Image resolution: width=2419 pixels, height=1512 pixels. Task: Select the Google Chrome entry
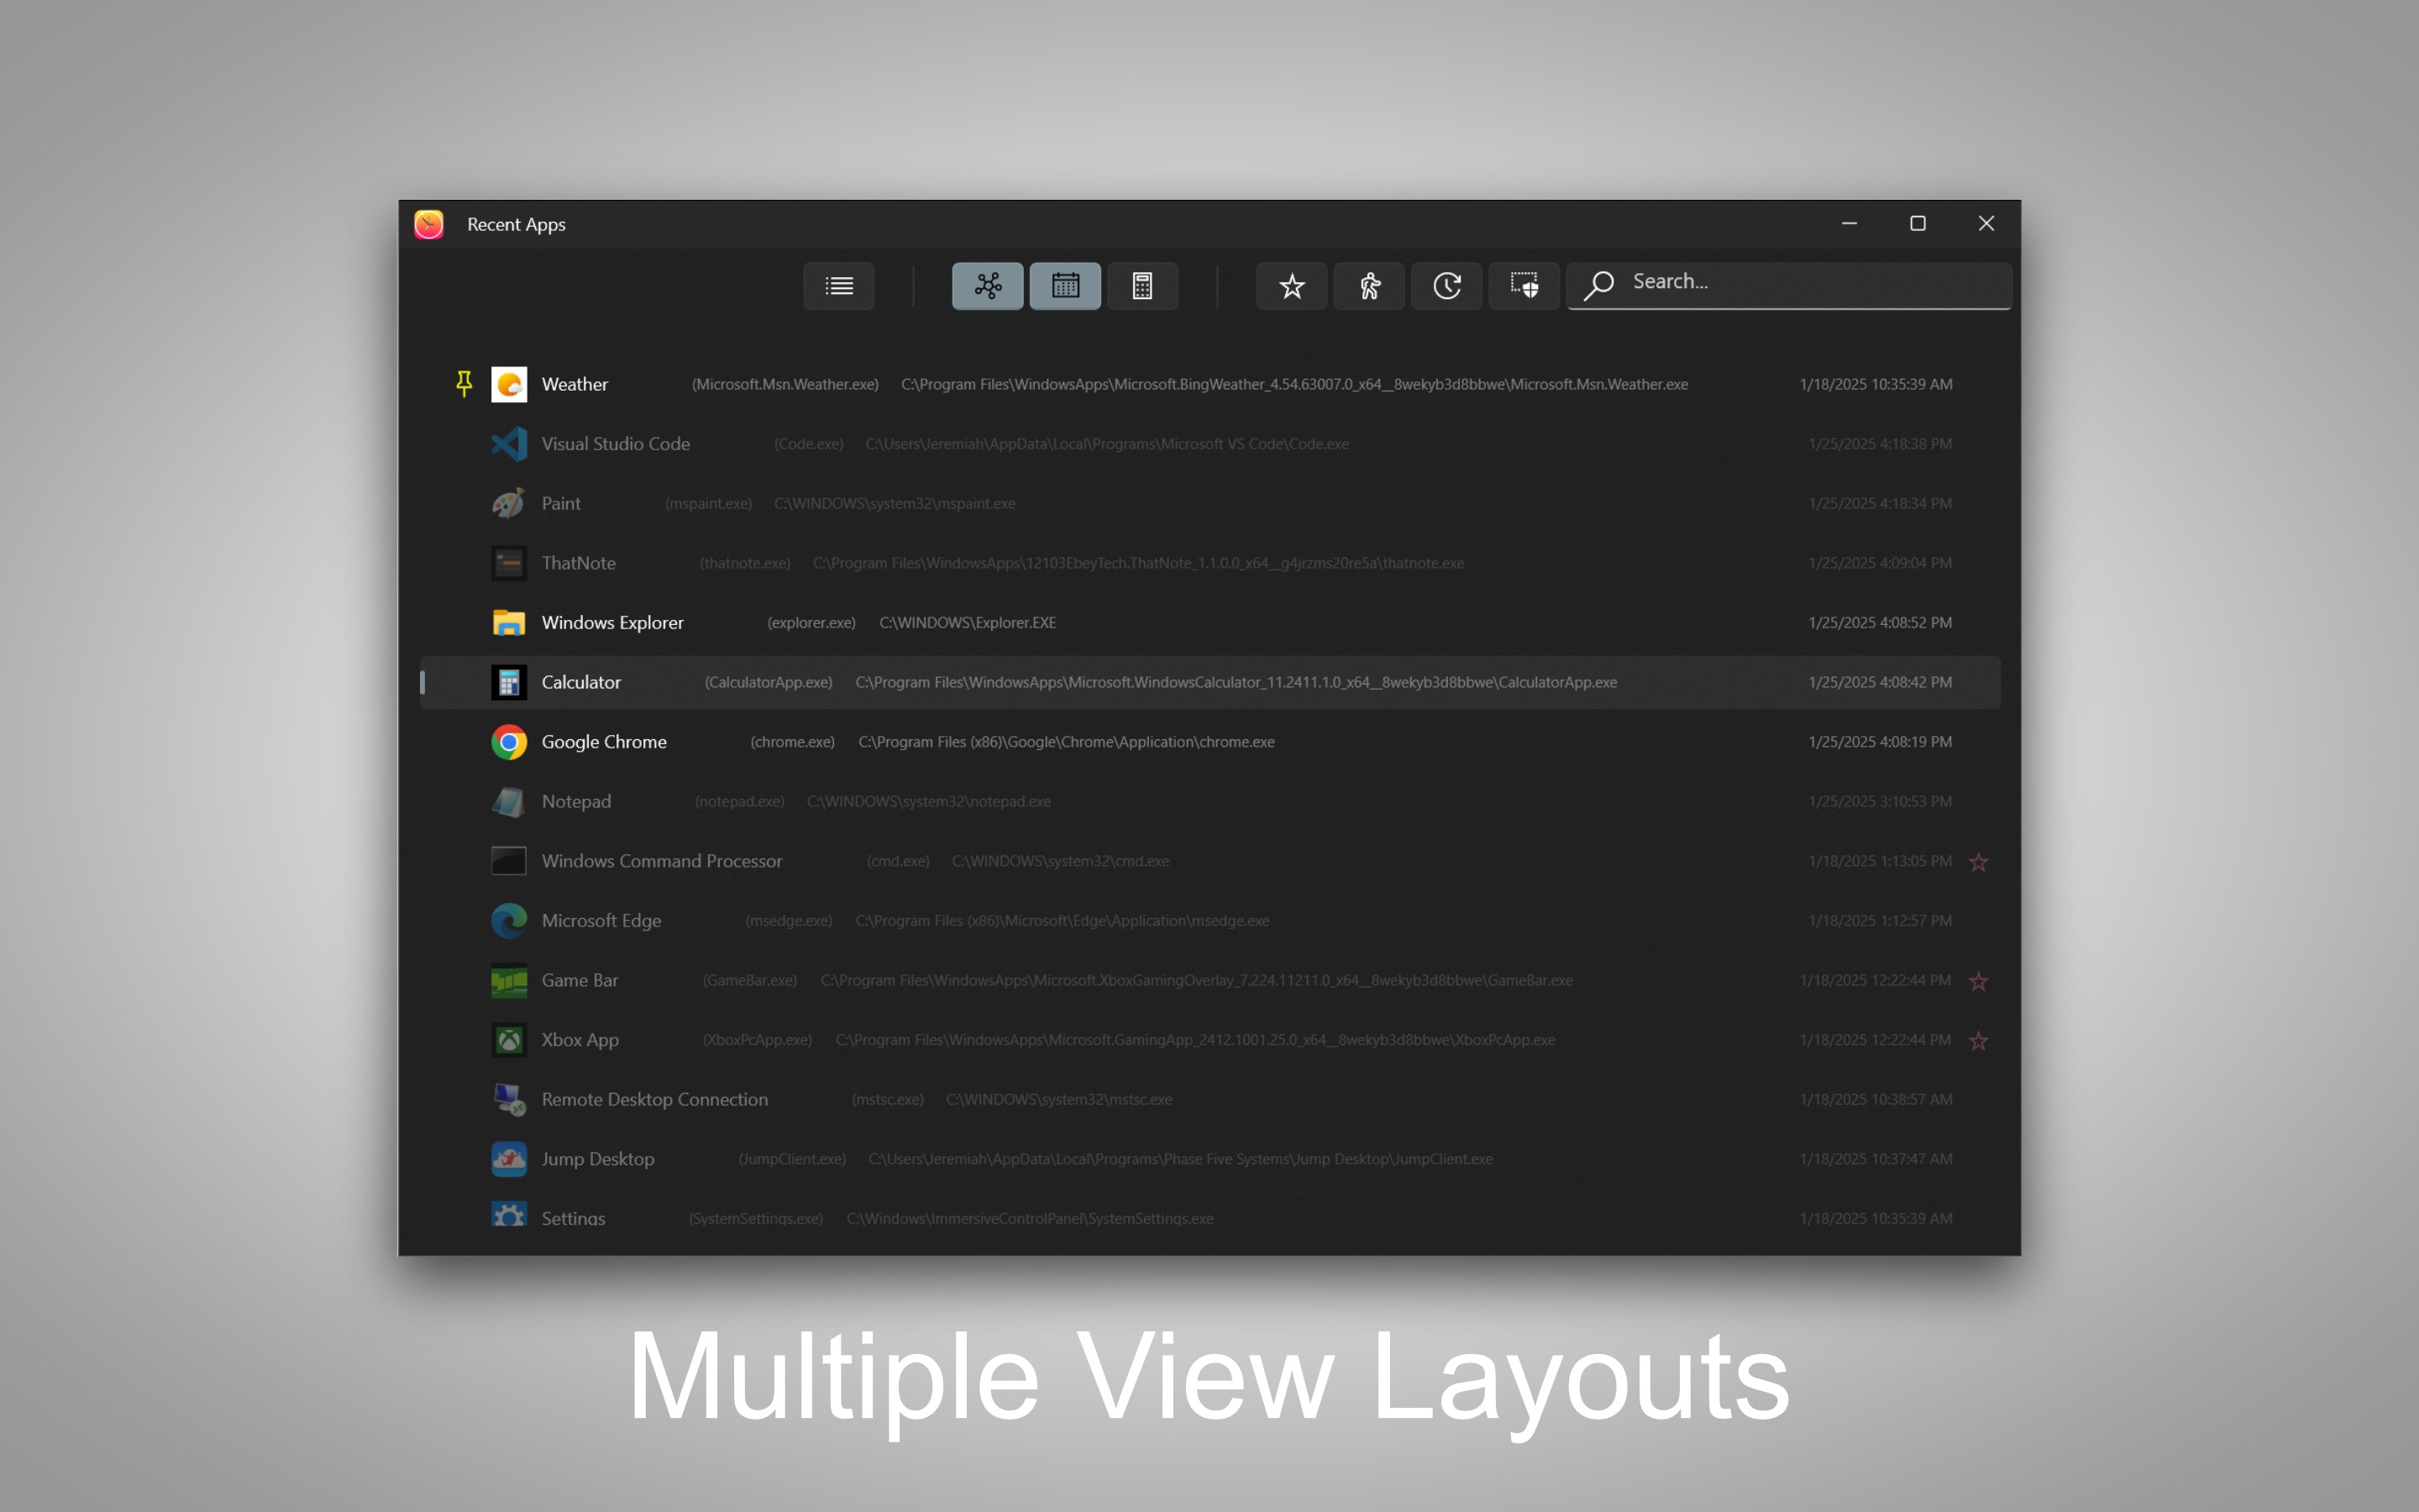click(x=604, y=742)
